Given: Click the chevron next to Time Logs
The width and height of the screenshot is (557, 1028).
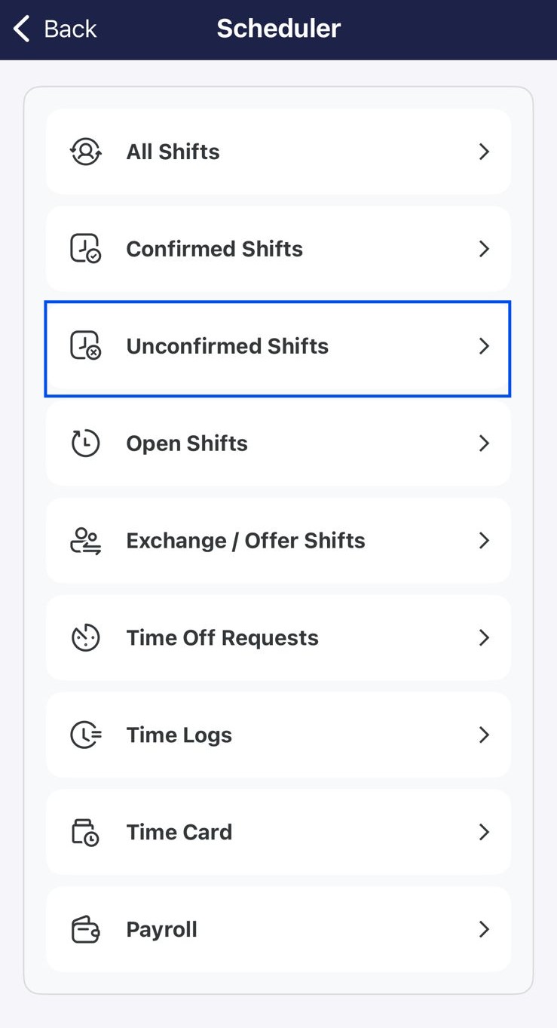Looking at the screenshot, I should click(x=484, y=735).
